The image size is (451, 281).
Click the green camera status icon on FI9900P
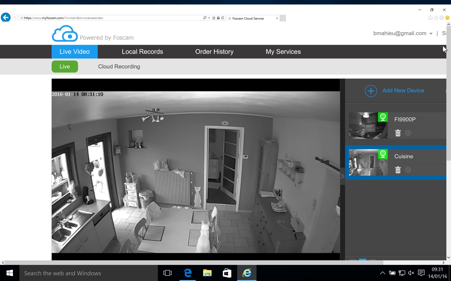[x=383, y=117]
